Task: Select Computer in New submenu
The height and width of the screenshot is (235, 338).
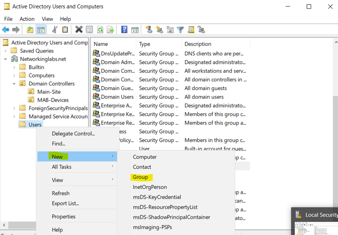Action: pyautogui.click(x=176, y=157)
